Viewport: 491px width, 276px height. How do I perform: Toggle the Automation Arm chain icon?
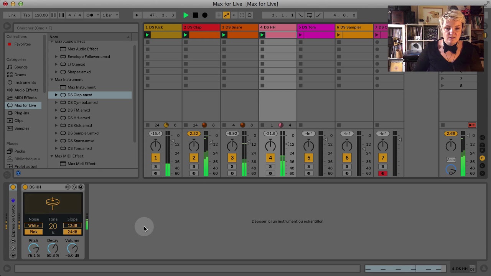226,15
